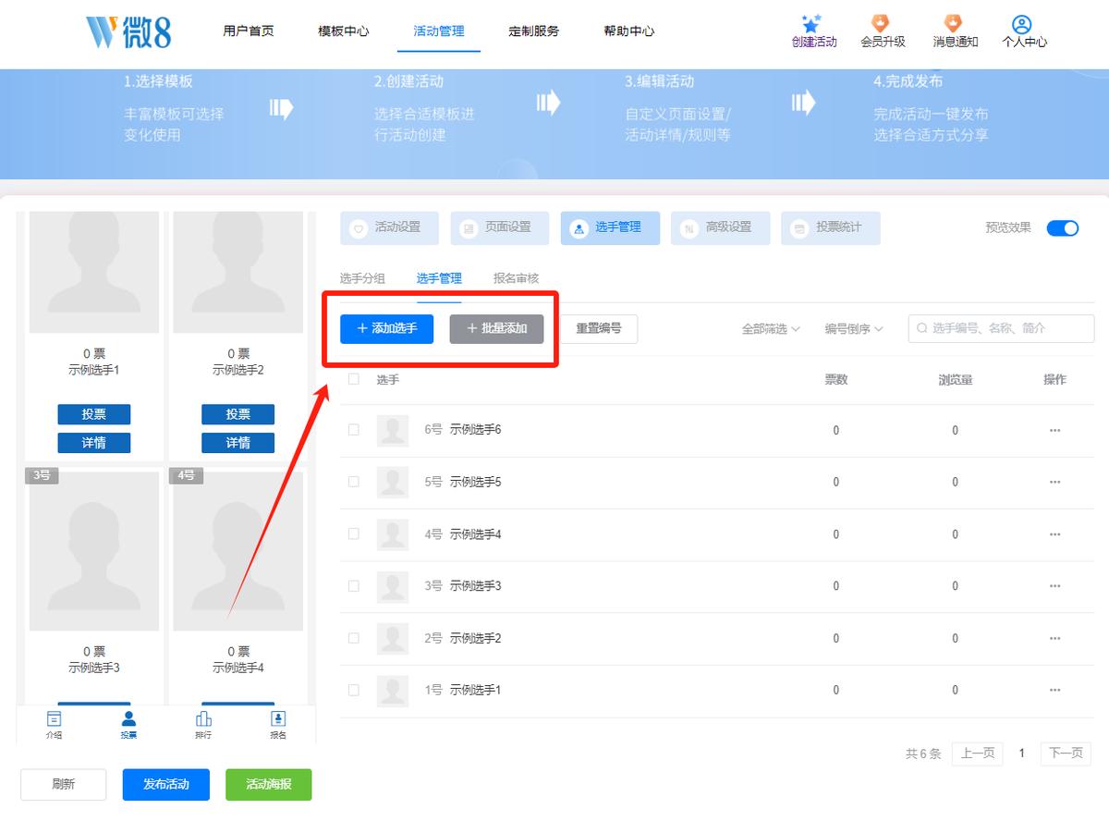This screenshot has height=821, width=1109.
Task: Click 3号 contestant photo in preview
Action: click(x=94, y=551)
